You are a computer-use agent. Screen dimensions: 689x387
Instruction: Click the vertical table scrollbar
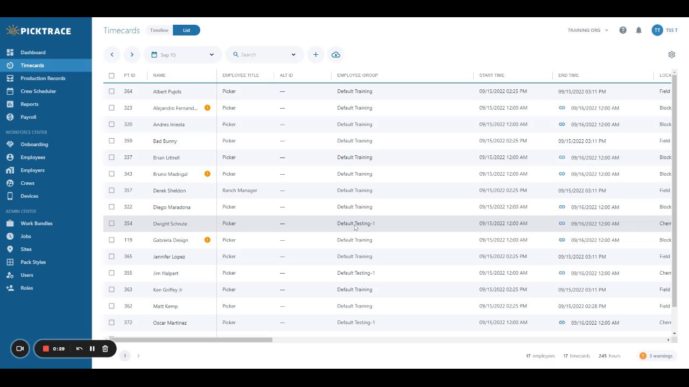click(x=674, y=191)
